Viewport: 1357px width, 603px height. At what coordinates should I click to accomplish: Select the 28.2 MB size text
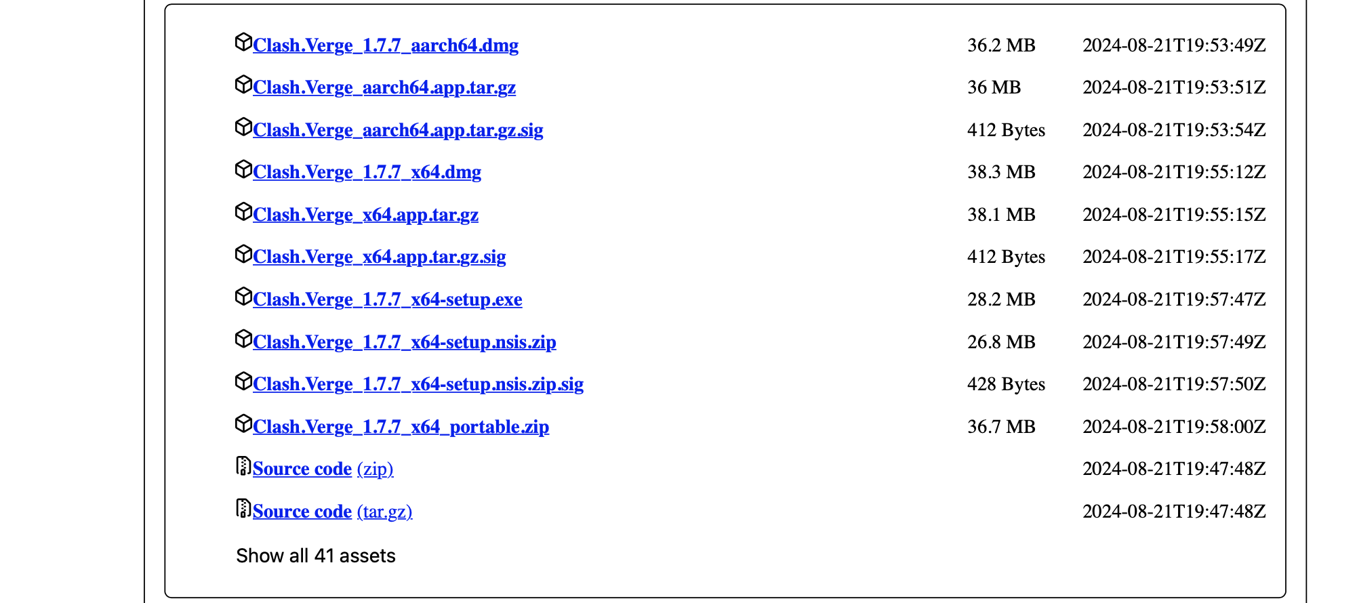(1001, 299)
